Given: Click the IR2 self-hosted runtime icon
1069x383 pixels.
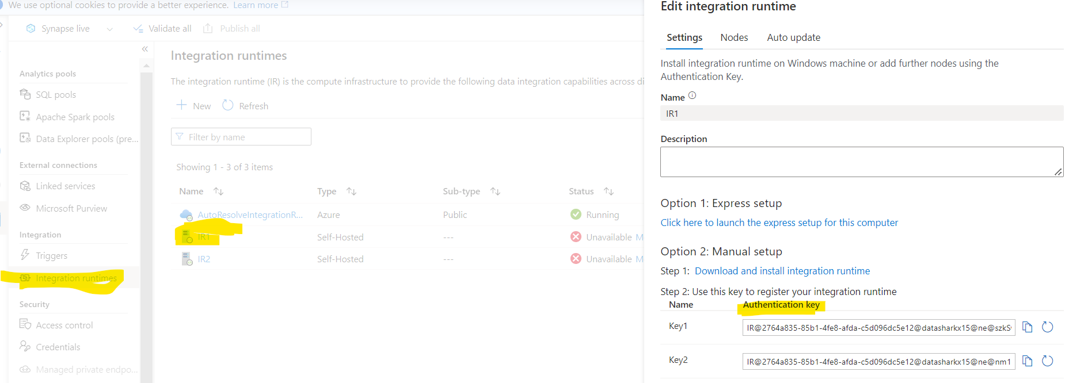Looking at the screenshot, I should [x=187, y=259].
